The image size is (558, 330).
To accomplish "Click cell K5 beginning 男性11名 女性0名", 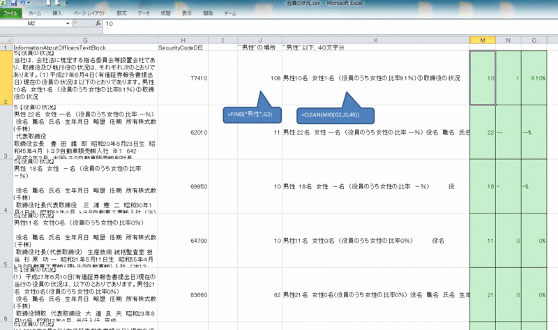I will point(376,240).
